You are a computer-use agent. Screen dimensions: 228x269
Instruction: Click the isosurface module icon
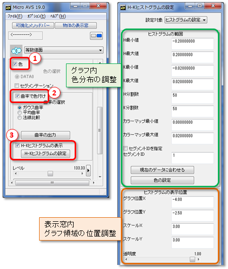tap(16, 51)
